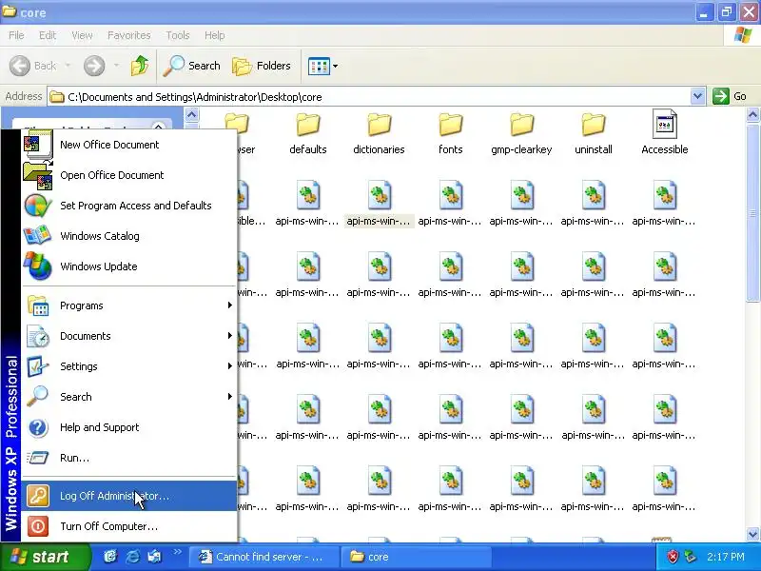Image resolution: width=761 pixels, height=571 pixels.
Task: Click the address bar path field
Action: [369, 97]
